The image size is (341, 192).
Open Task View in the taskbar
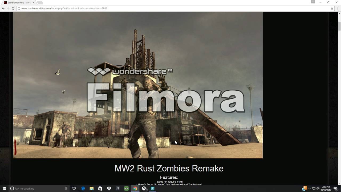[x=74, y=189]
